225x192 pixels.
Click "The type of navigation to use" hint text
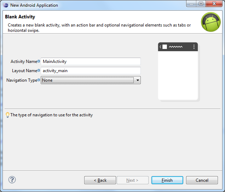(x=51, y=115)
